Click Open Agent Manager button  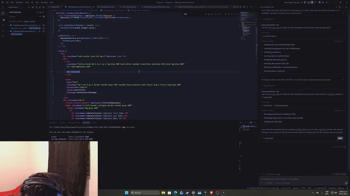292,2
